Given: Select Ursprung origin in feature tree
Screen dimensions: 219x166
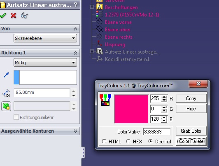Looking at the screenshot, I should pos(115,44).
